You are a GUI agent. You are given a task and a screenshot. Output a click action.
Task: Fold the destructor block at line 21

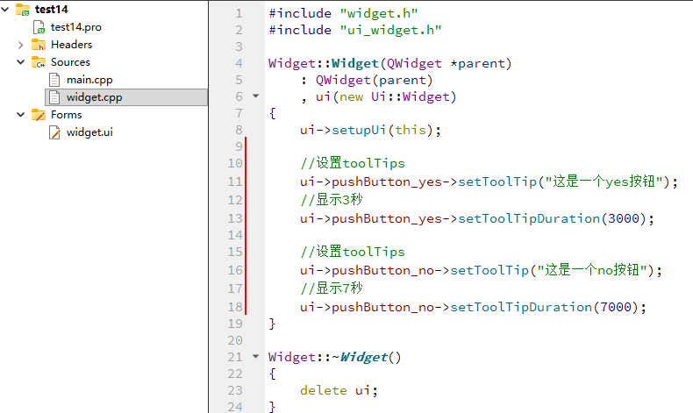tap(255, 356)
